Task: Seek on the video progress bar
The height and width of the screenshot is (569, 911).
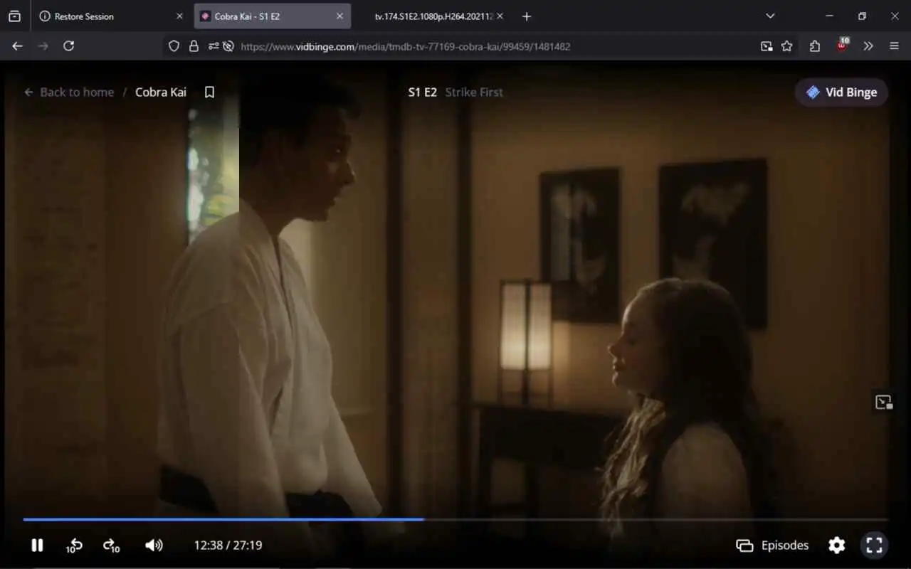Action: (x=455, y=519)
